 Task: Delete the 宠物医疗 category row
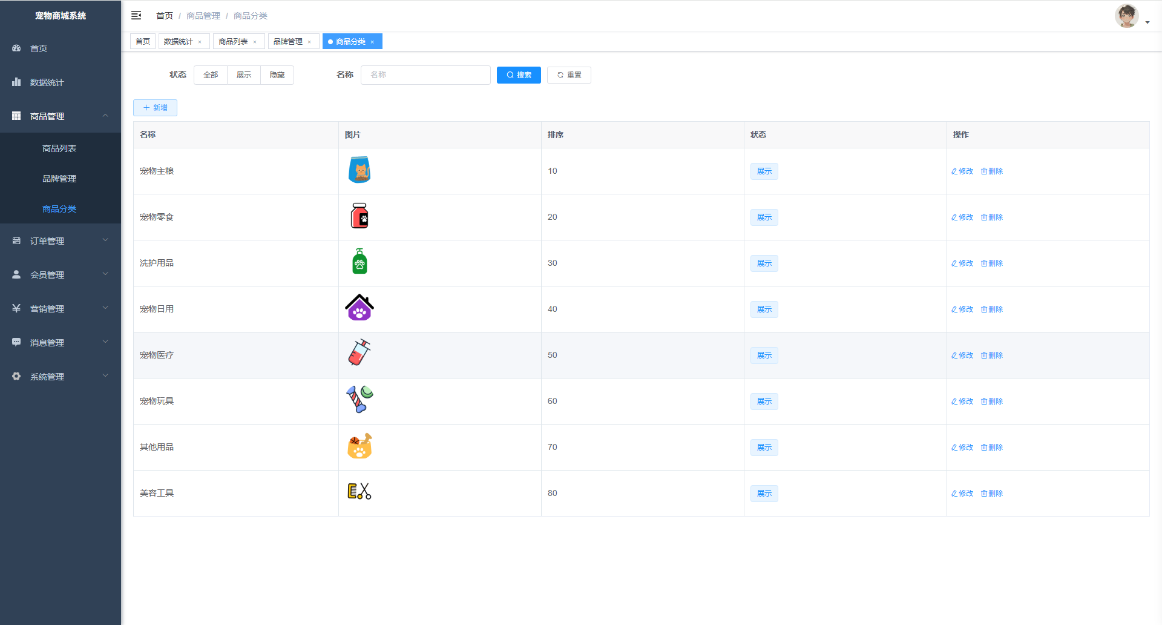pyautogui.click(x=992, y=355)
